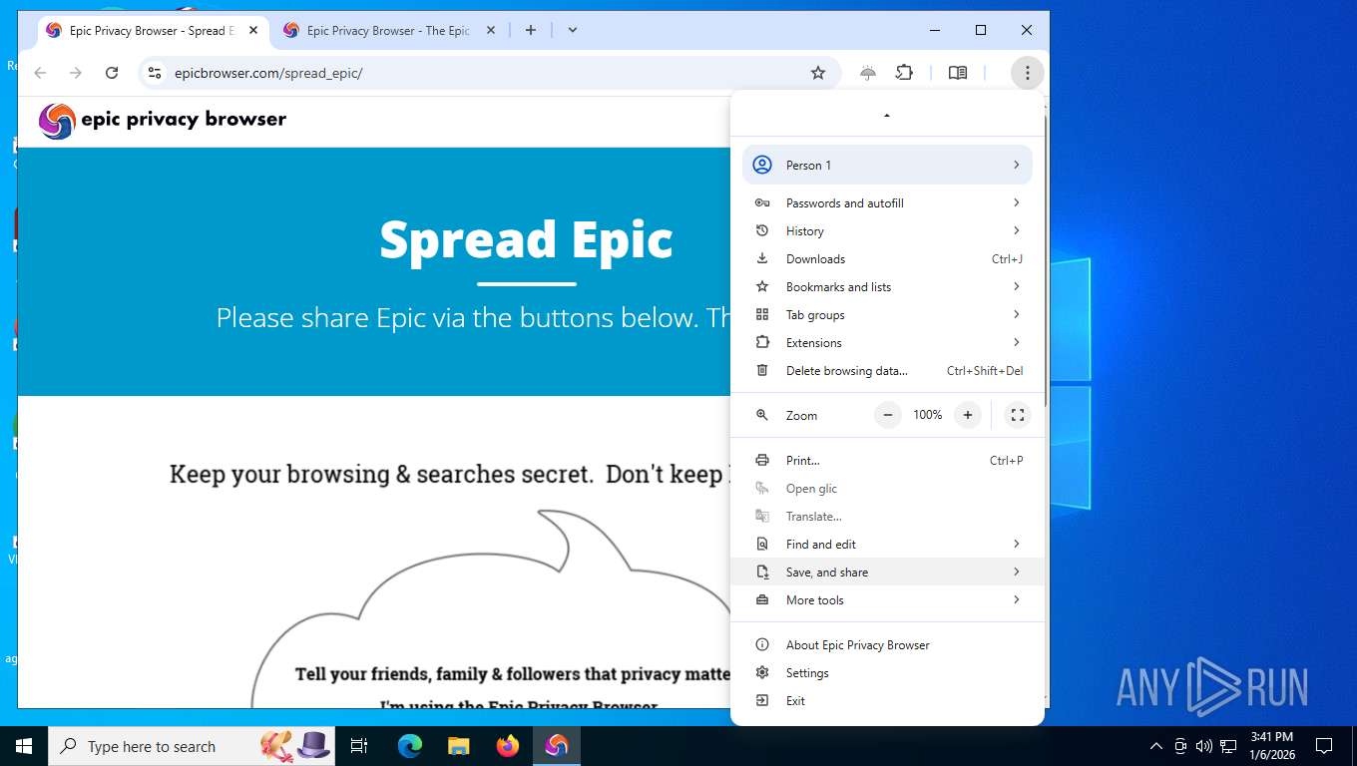Click the menu scroll-up arrow at top
Screen dimensions: 1357x766
pyautogui.click(x=887, y=116)
